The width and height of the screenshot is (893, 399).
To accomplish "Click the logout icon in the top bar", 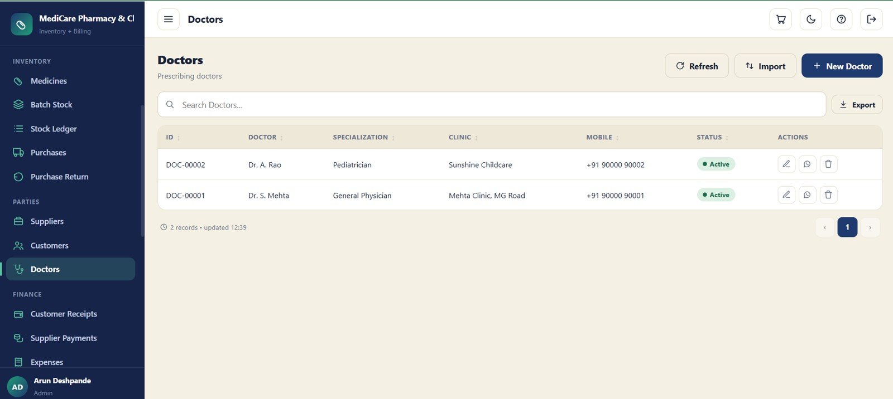I will [871, 20].
